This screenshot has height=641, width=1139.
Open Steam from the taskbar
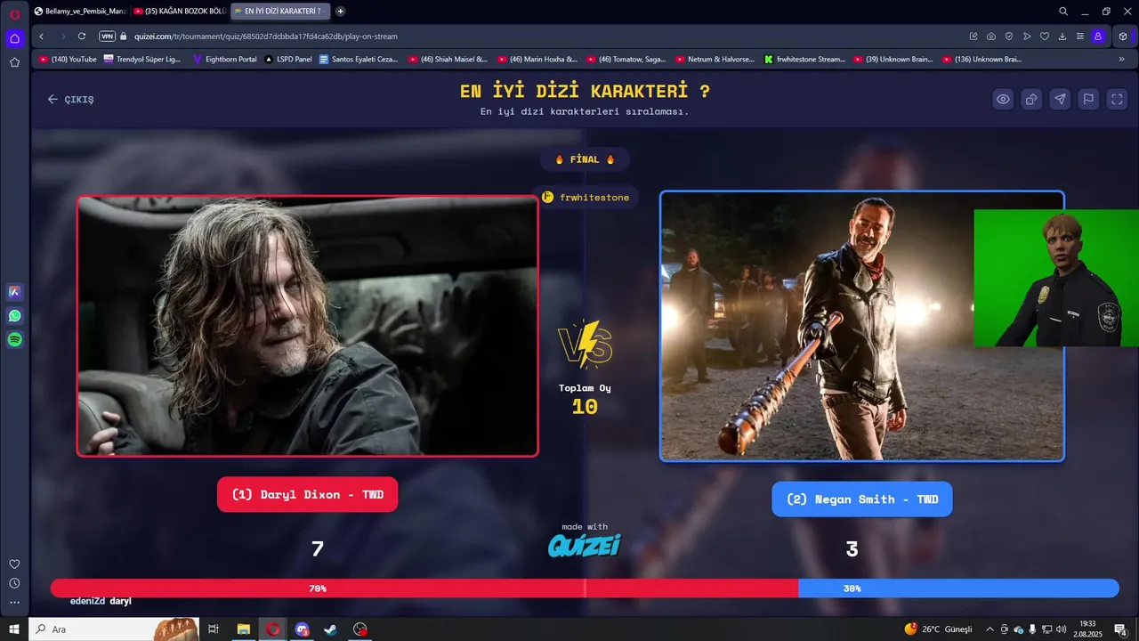[x=330, y=629]
